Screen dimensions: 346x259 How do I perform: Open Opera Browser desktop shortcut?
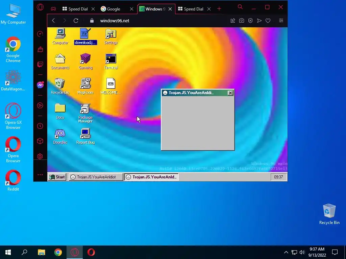(13, 150)
